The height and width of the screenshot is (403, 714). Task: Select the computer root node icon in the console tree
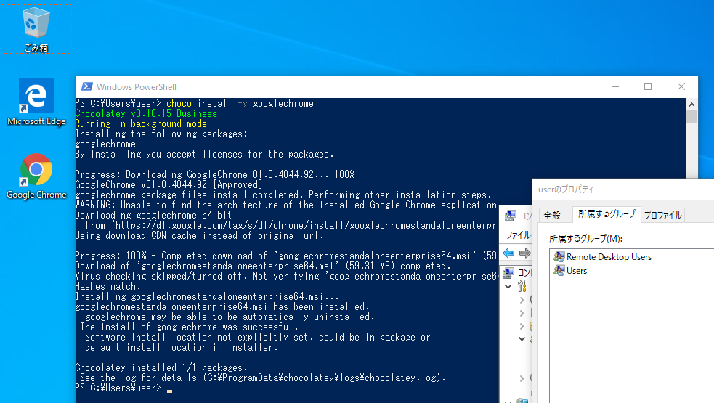coord(508,272)
